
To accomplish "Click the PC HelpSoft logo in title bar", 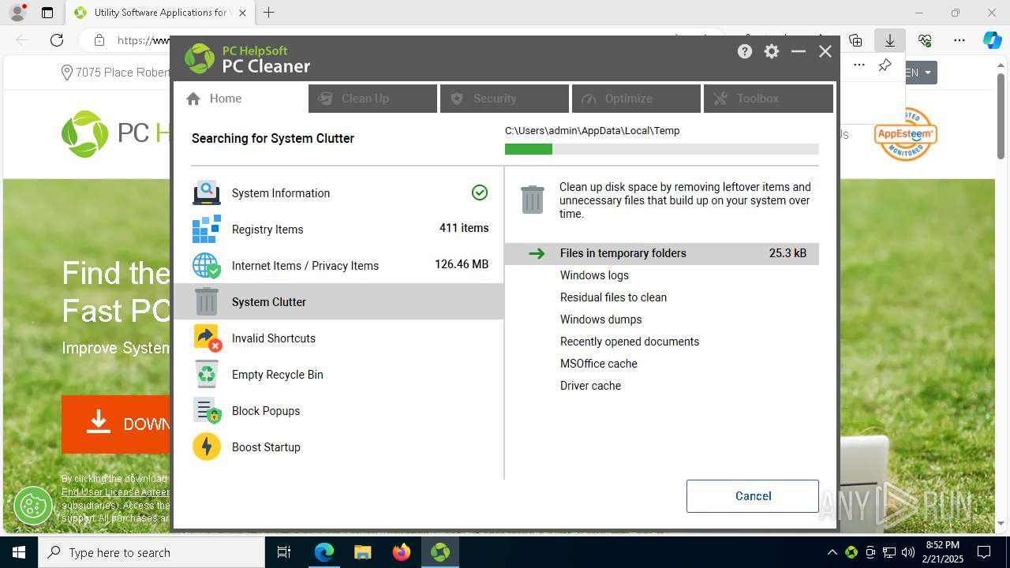I will [x=200, y=58].
